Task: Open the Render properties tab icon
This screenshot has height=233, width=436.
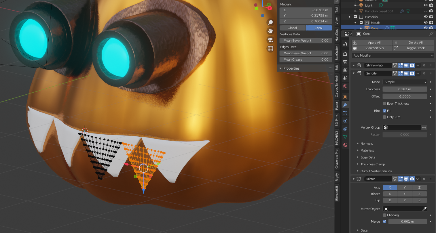Action: [345, 54]
